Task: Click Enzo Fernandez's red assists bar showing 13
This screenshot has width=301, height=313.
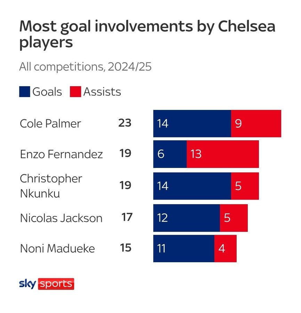Action: click(223, 154)
